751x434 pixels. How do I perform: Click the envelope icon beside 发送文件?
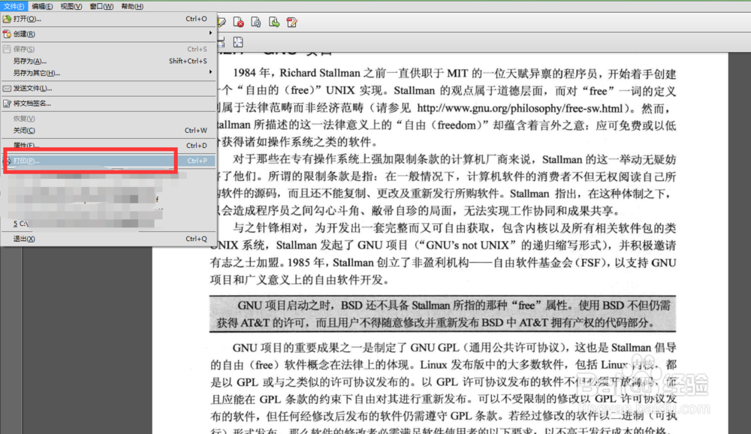pos(7,88)
